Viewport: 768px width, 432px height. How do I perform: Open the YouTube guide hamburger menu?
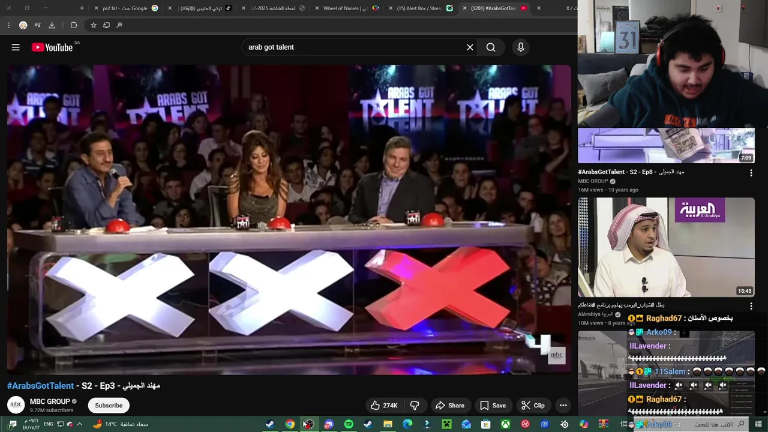(16, 47)
